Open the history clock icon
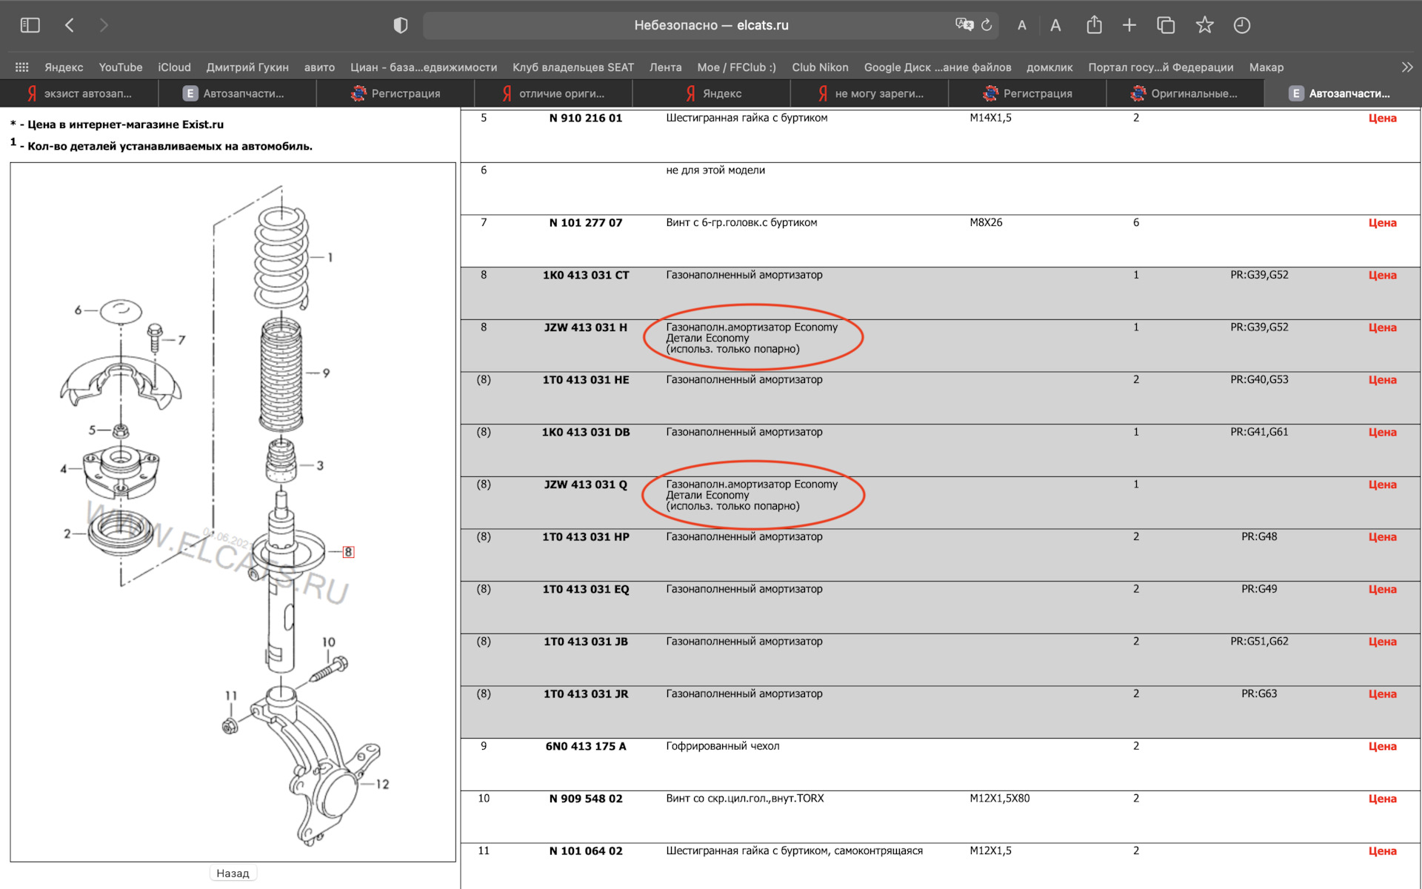Image resolution: width=1422 pixels, height=889 pixels. pos(1242,25)
